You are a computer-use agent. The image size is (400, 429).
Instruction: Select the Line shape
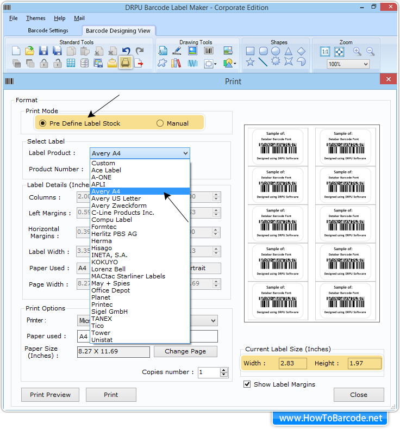(x=263, y=62)
